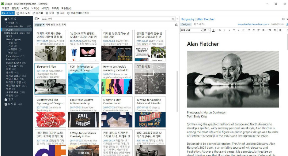Create a new note with 새 노트

(x=8, y=13)
